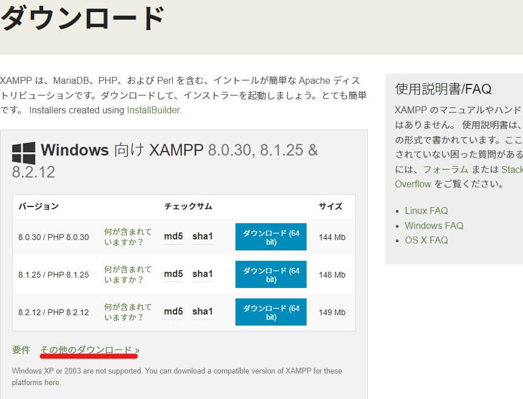Click the チェックサム column header
Screen dimensions: 523x399
[188, 206]
